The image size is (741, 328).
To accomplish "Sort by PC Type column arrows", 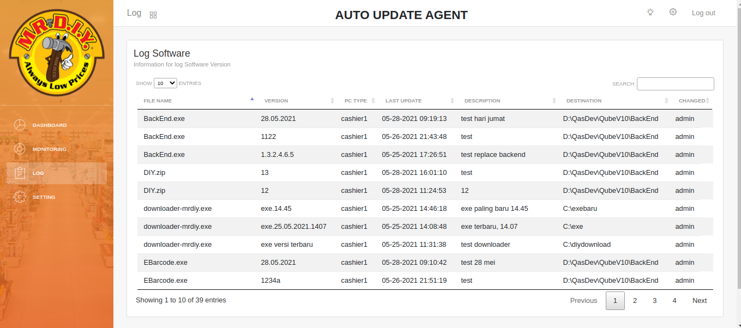I will click(x=373, y=101).
